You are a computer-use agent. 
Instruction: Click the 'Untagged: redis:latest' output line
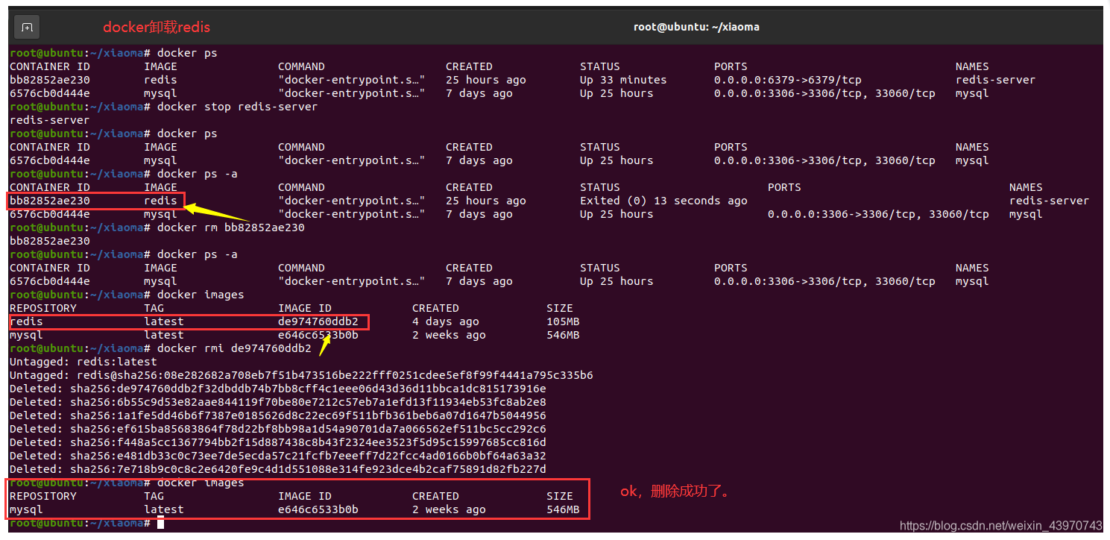click(x=83, y=362)
